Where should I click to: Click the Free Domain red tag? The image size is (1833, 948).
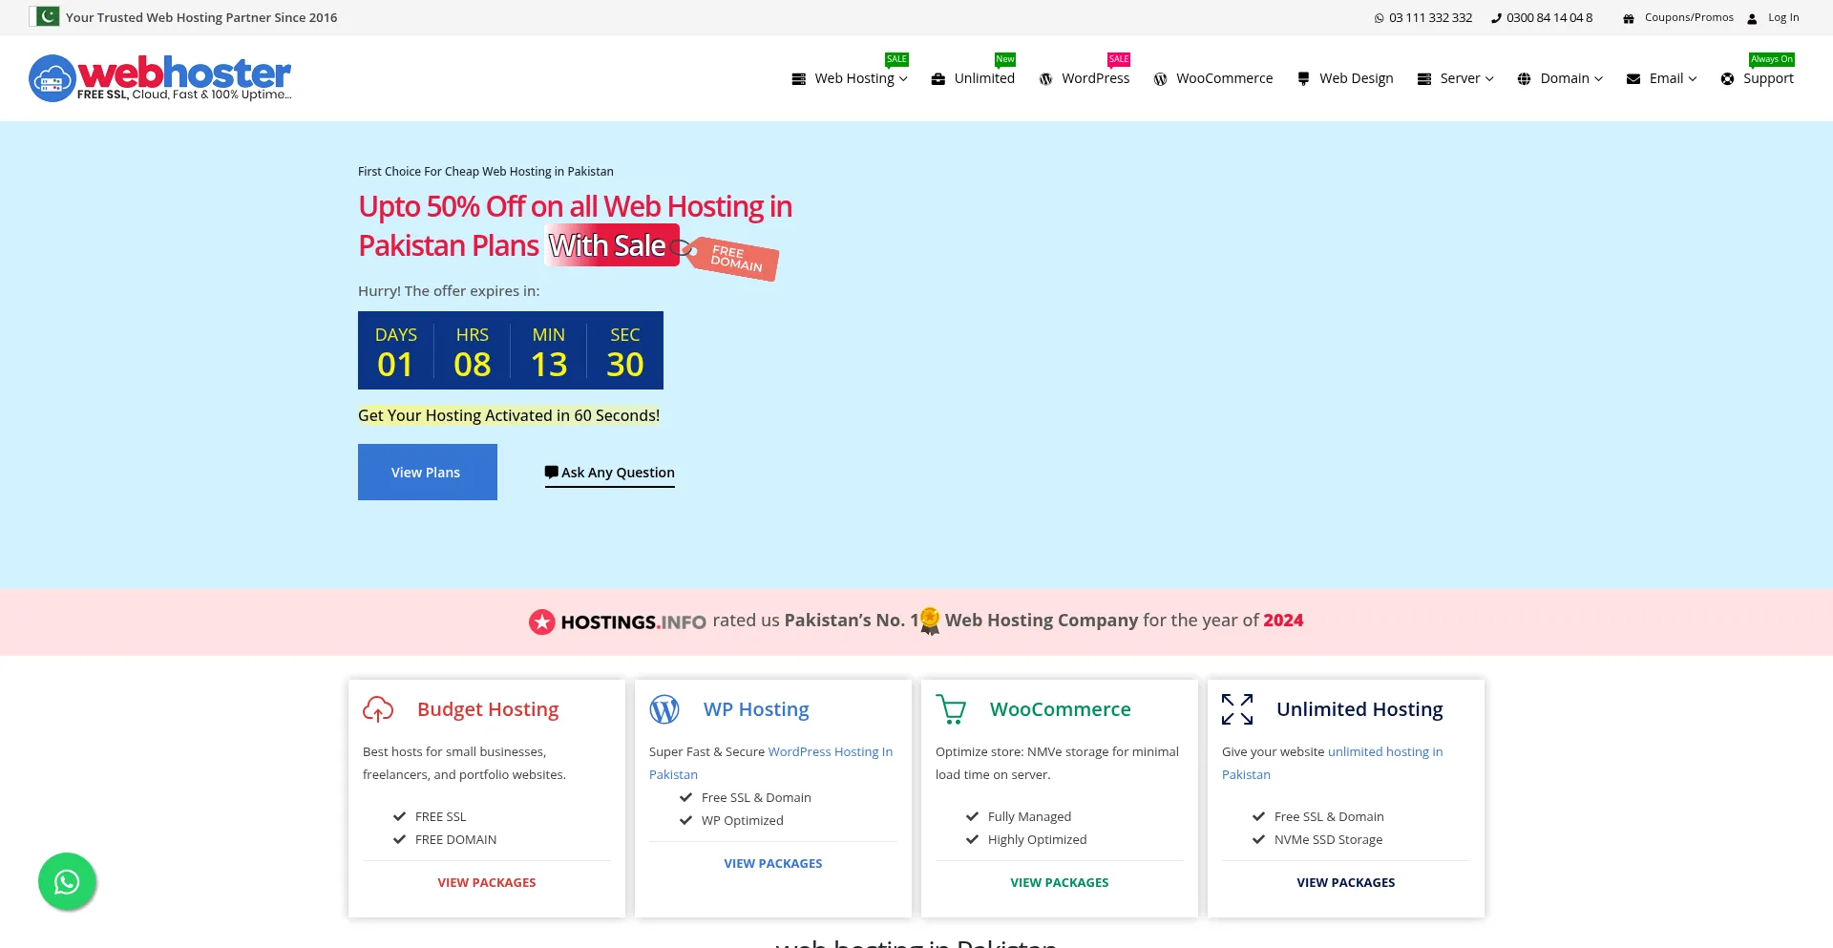pyautogui.click(x=735, y=258)
